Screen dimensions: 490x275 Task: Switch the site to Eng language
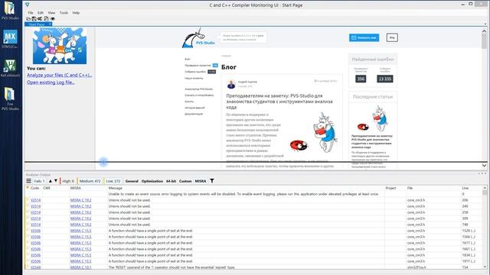pyautogui.click(x=392, y=37)
